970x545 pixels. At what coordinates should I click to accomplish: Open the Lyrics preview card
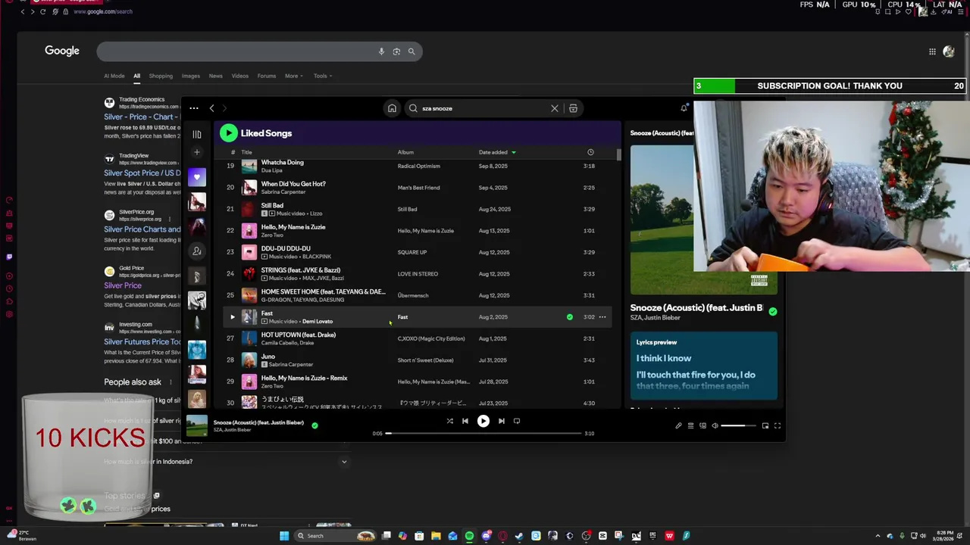(x=703, y=366)
